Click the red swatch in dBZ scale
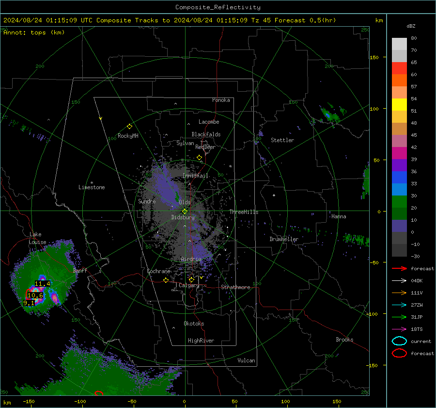This screenshot has height=408, width=436. point(399,68)
